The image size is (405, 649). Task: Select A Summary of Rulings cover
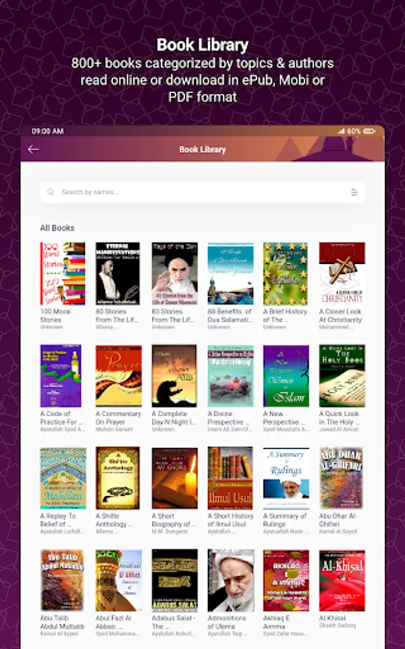[286, 478]
